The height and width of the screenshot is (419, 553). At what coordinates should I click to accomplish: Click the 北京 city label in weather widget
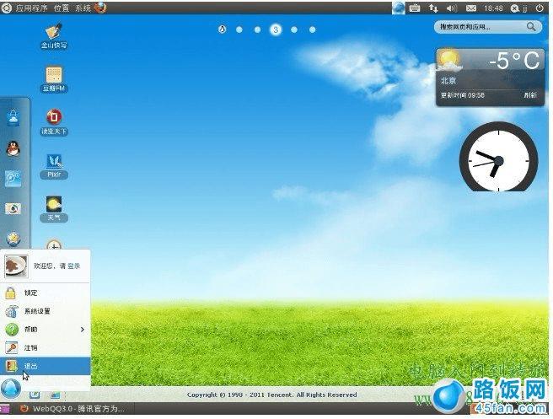point(448,81)
